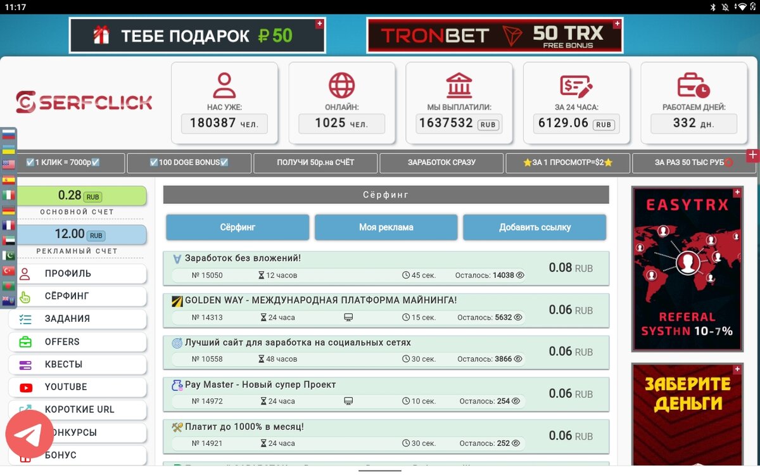This screenshot has height=475, width=760.
Task: Open the ЗА 1 ПРОСМОТР=$2 ticker link
Action: [568, 163]
